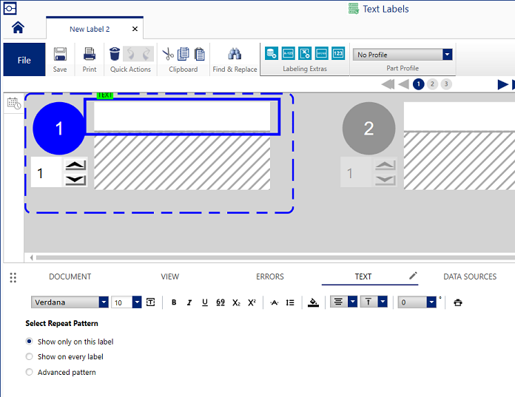Toggle bold text formatting
Screen dimensions: 515x397
174,302
